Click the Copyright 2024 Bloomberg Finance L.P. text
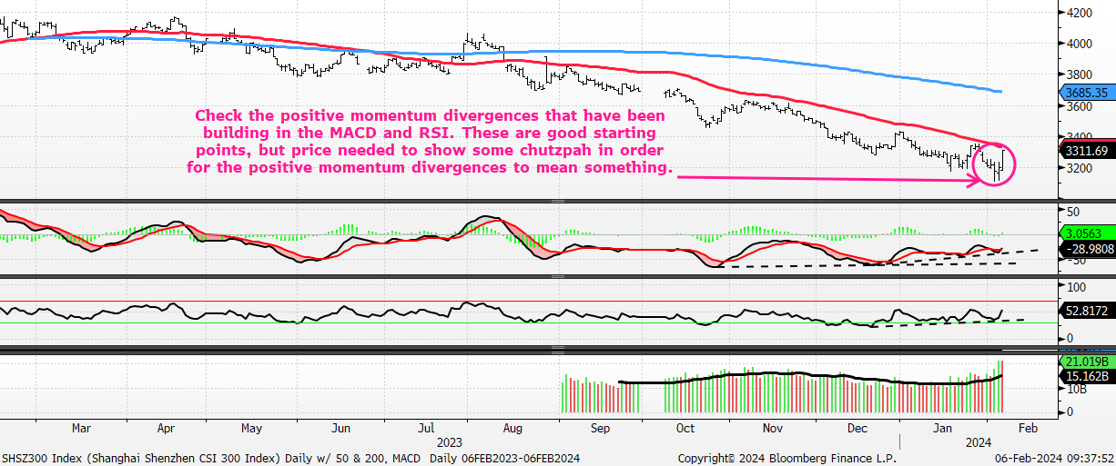 [786, 458]
